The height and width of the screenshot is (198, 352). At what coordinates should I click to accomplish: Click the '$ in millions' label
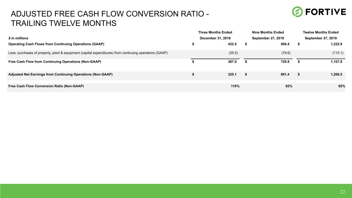coord(18,38)
